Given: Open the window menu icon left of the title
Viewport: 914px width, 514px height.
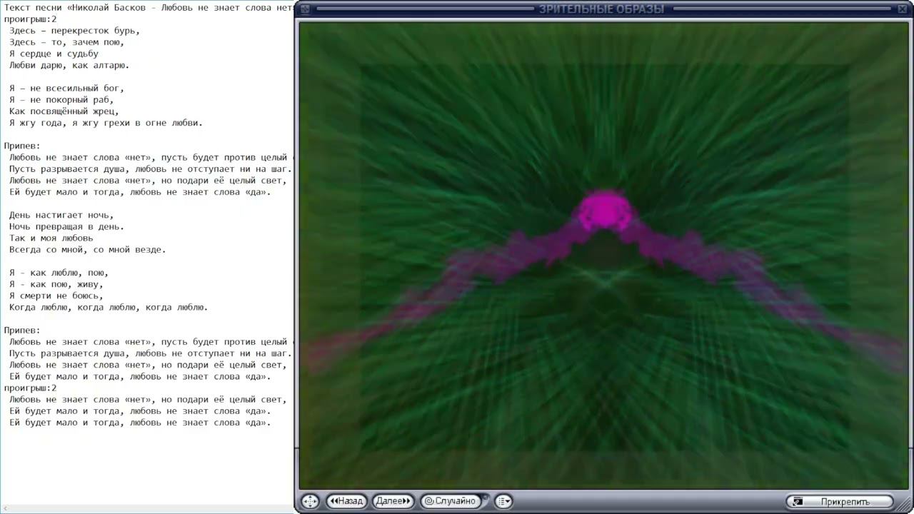Looking at the screenshot, I should [x=305, y=9].
